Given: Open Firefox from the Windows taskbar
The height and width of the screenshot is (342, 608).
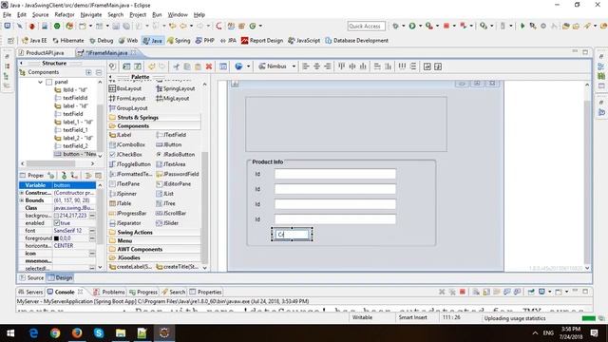Looking at the screenshot, I should coord(77,333).
